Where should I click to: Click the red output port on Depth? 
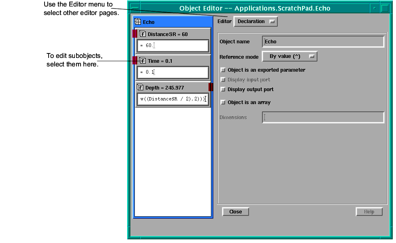[x=211, y=87]
